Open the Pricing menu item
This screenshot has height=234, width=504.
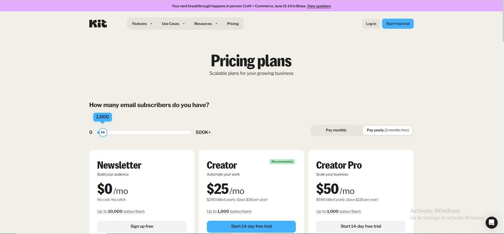click(x=233, y=24)
